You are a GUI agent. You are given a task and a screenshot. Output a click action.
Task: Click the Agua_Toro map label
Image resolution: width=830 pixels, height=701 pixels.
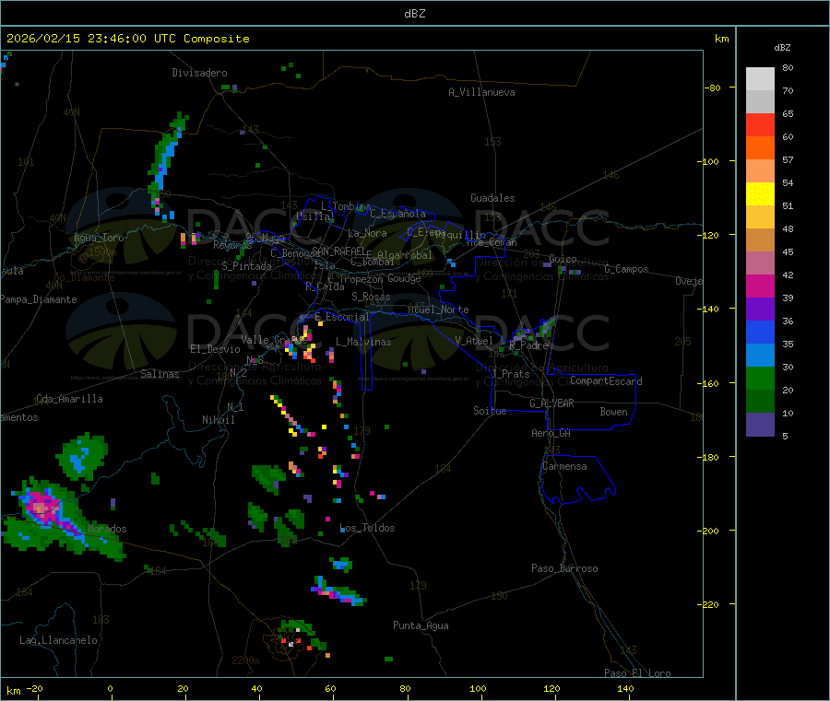pyautogui.click(x=99, y=238)
